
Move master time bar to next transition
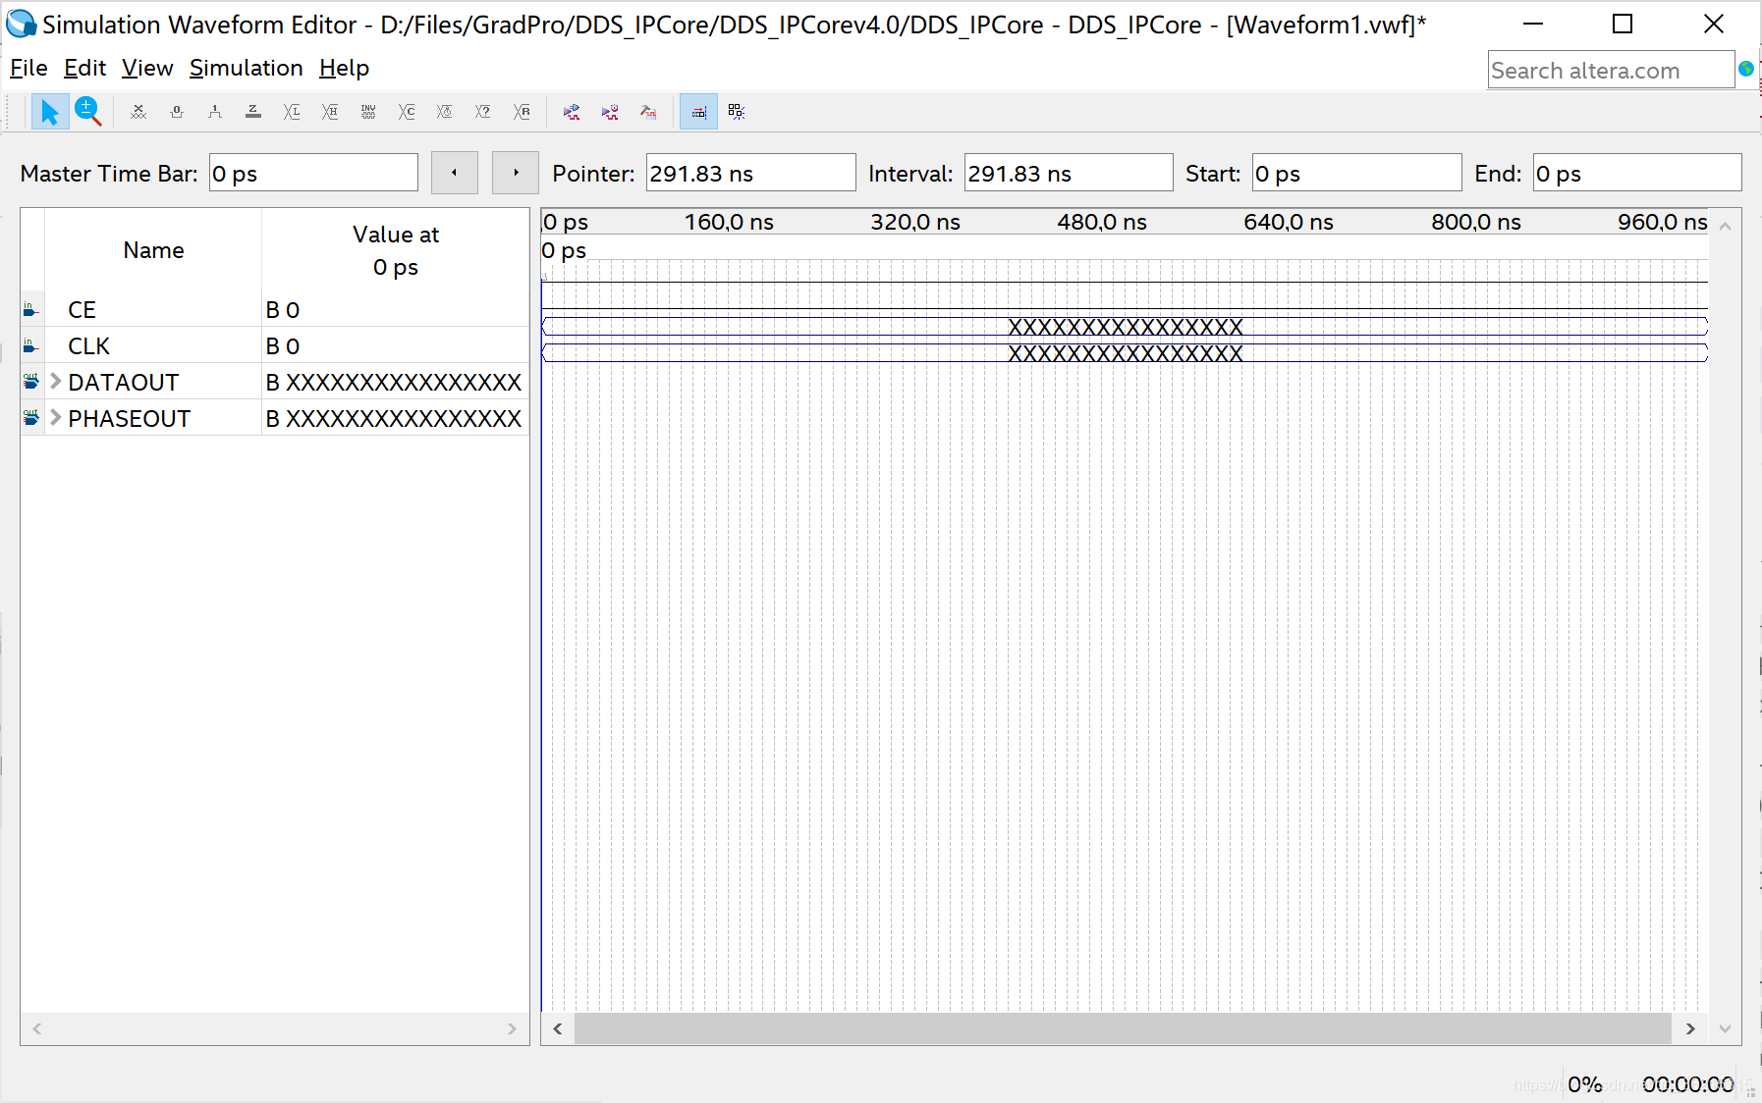click(x=516, y=173)
